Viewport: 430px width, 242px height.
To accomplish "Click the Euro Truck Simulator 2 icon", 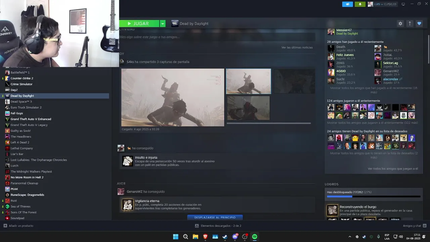I will click(x=7, y=108).
